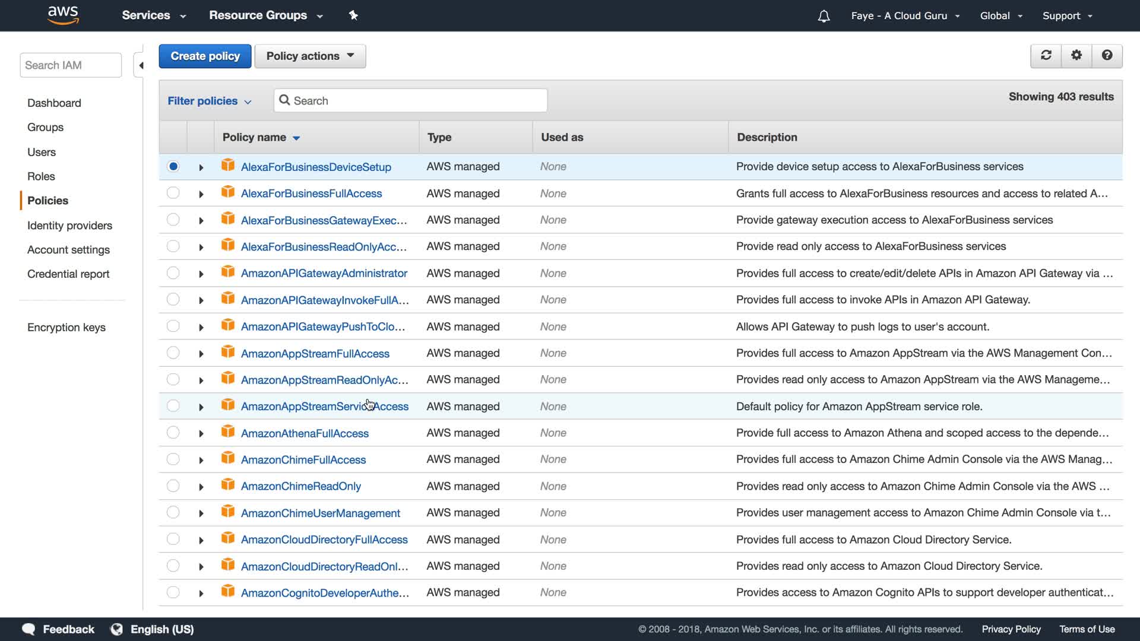
Task: Click the pin shortcuts icon
Action: pyautogui.click(x=353, y=15)
